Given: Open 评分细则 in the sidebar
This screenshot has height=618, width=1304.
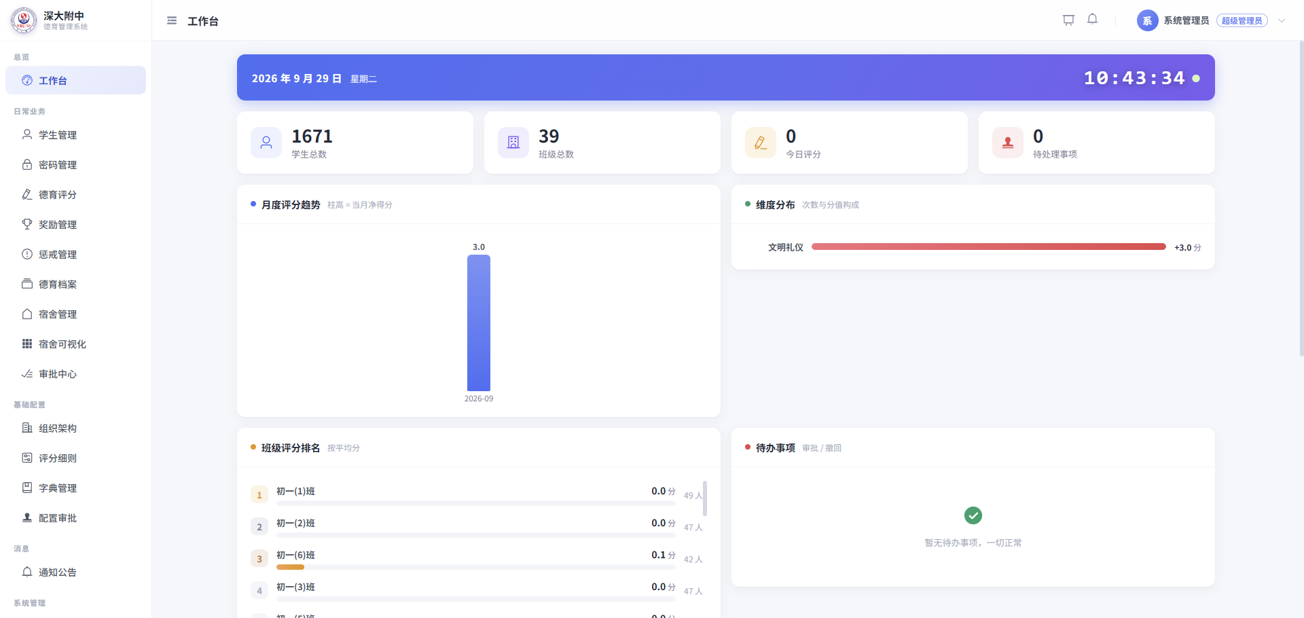Looking at the screenshot, I should tap(75, 458).
